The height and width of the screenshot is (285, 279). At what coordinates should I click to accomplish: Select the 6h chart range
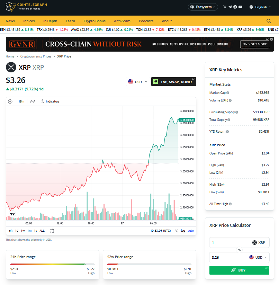point(11,231)
